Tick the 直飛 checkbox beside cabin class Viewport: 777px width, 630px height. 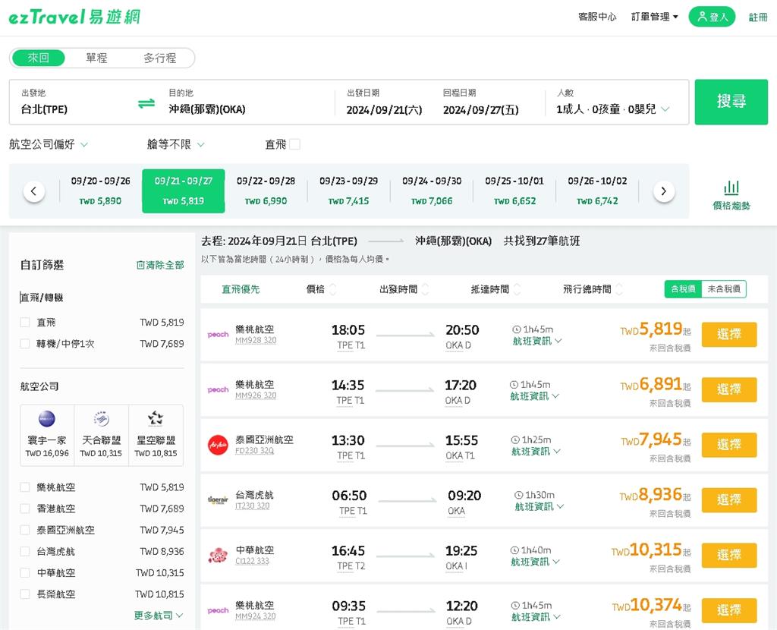295,144
